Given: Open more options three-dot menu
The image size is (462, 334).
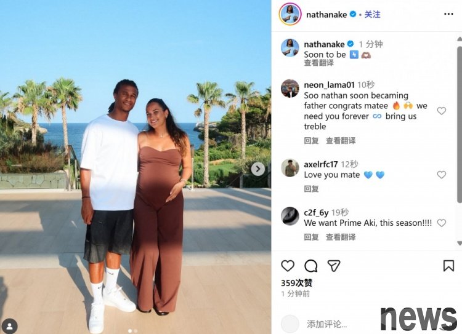Looking at the screenshot, I should (x=448, y=14).
